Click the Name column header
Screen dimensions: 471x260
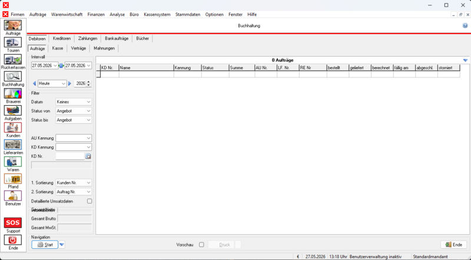[x=146, y=68]
